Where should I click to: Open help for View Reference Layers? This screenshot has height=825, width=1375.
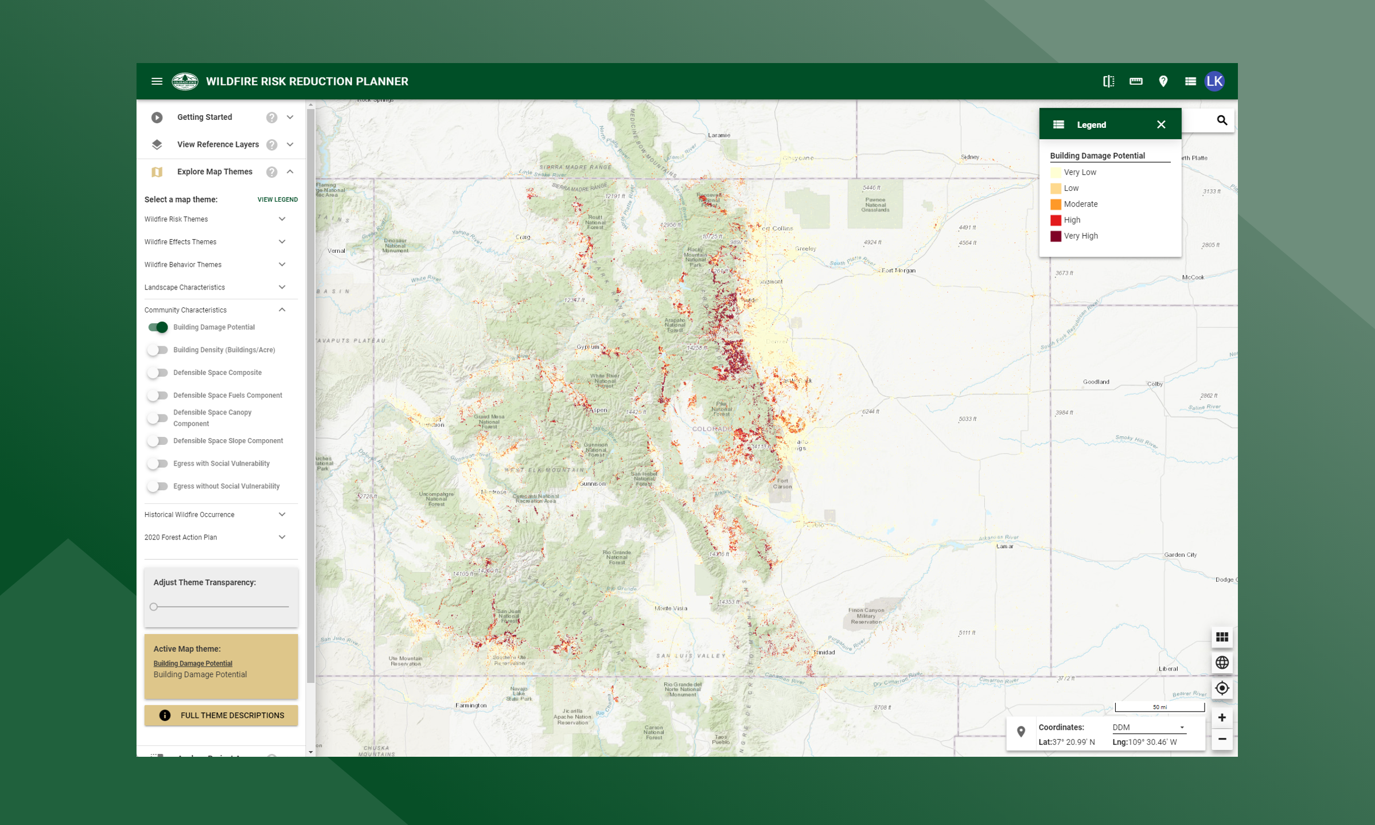272,144
